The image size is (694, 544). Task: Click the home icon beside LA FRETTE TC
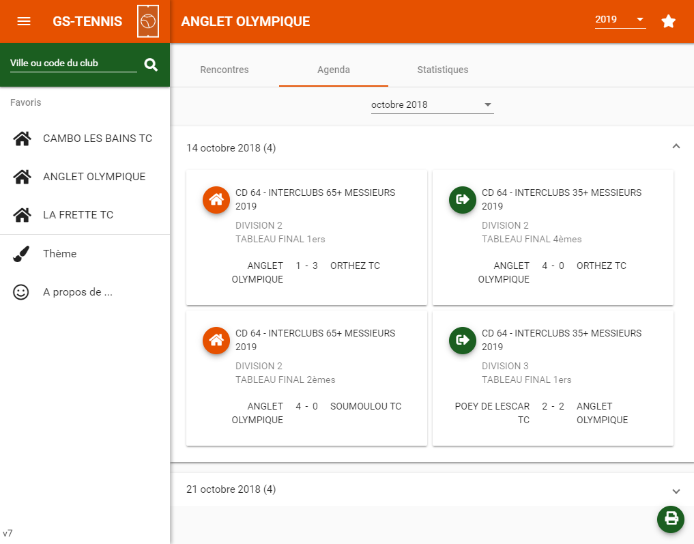tap(22, 215)
